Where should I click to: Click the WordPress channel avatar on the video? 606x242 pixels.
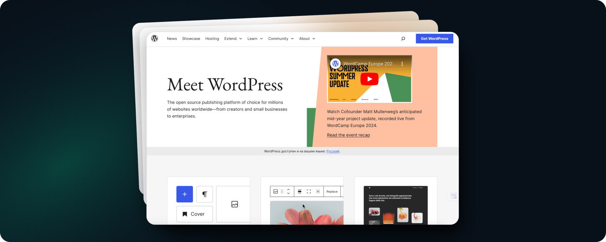[335, 64]
